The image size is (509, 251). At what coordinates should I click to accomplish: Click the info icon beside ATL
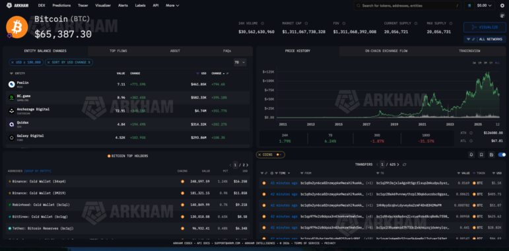471,141
